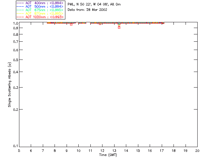The image size is (203, 163).
Task: Click the AOT 870nm legend entry
Action: tap(40, 13)
